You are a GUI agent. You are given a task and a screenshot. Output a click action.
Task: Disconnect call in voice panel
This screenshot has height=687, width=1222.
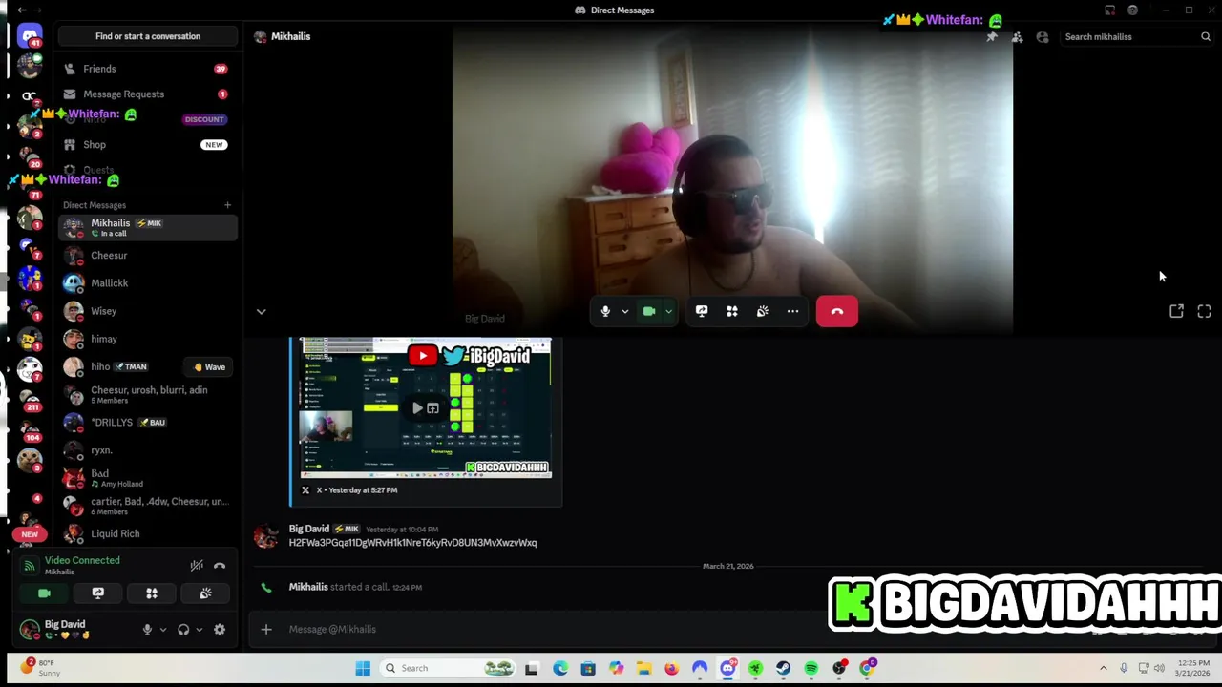point(220,565)
